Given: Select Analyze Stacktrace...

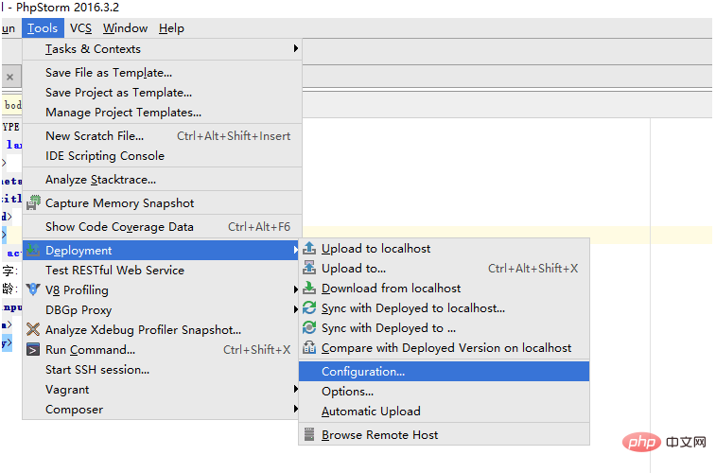Looking at the screenshot, I should tap(162, 180).
